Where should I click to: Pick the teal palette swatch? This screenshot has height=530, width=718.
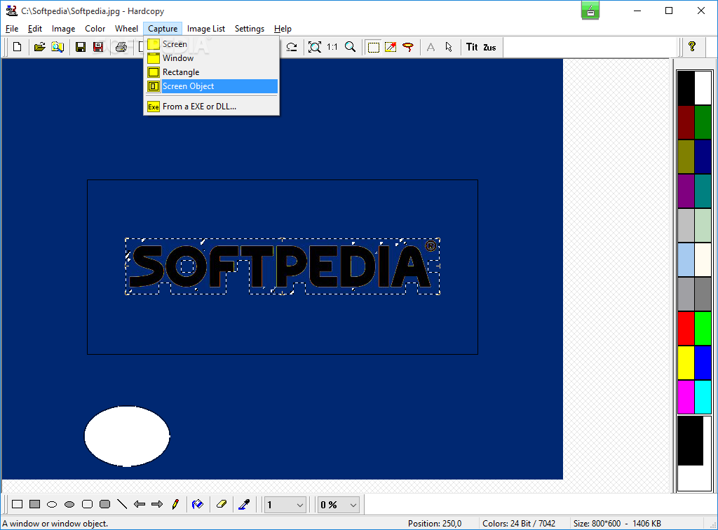click(x=703, y=191)
